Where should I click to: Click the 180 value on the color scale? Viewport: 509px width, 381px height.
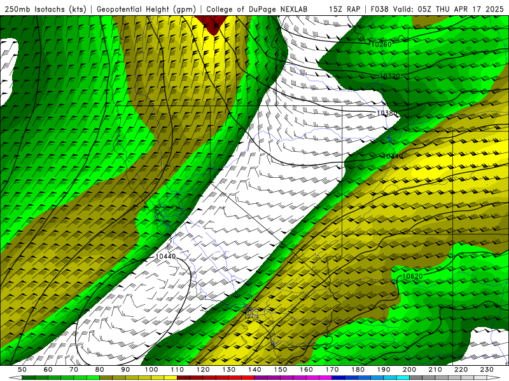point(358,370)
